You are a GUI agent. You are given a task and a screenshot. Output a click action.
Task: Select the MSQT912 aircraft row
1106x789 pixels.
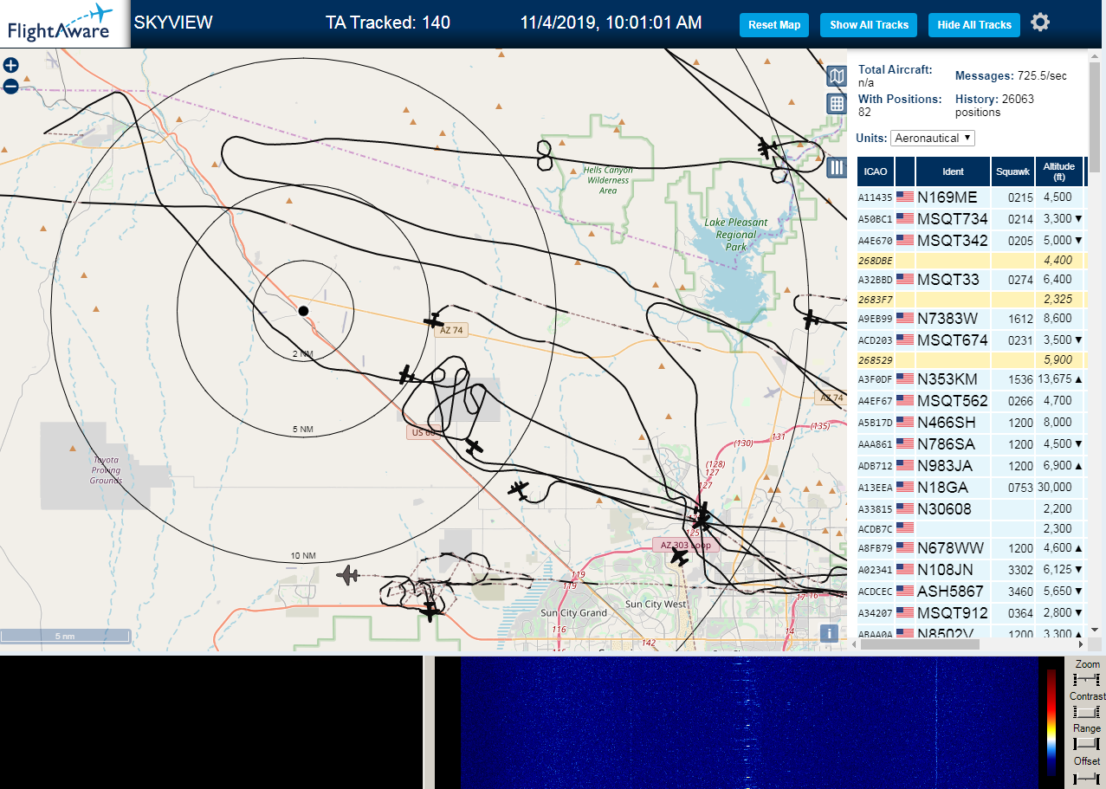970,612
